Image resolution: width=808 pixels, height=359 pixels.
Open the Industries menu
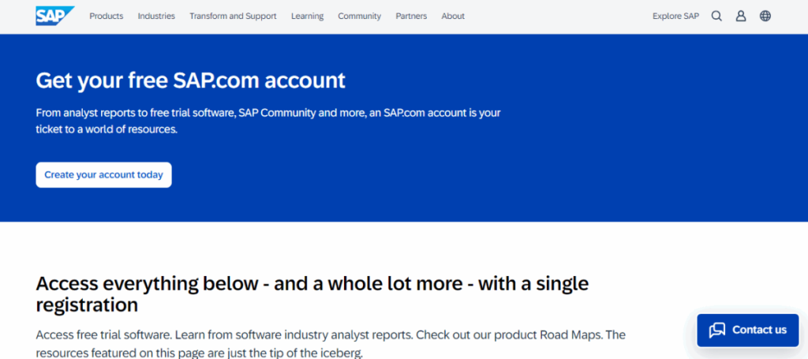click(156, 16)
